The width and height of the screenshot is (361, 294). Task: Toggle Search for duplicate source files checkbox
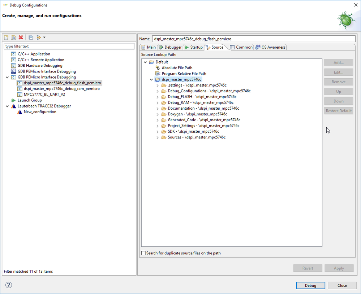pyautogui.click(x=143, y=253)
